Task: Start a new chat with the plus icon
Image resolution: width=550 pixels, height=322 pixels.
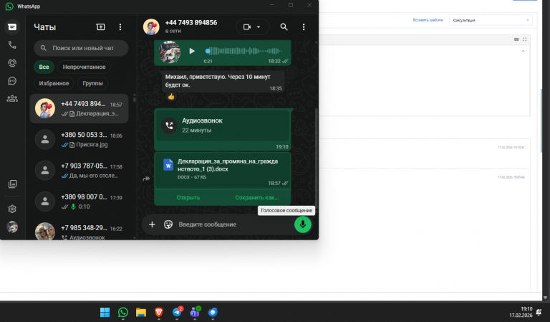Action: tap(101, 27)
